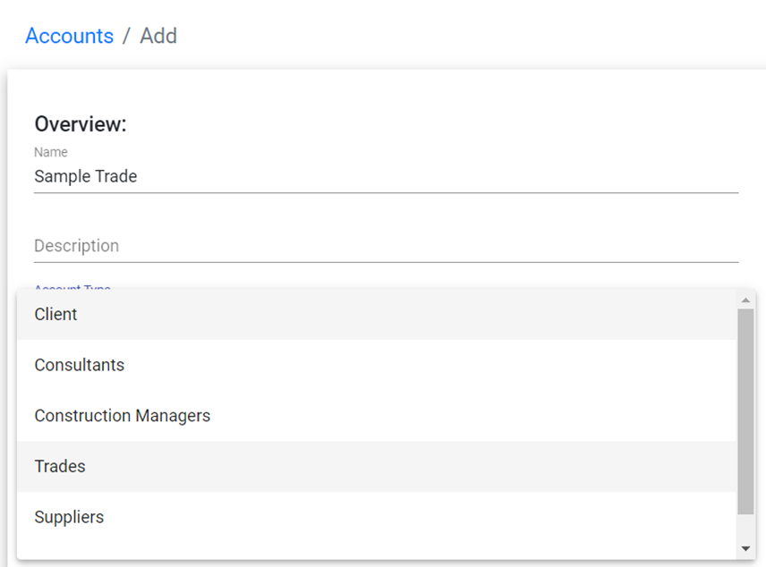This screenshot has width=766, height=567.
Task: Select the highlighted Trades option
Action: click(60, 466)
